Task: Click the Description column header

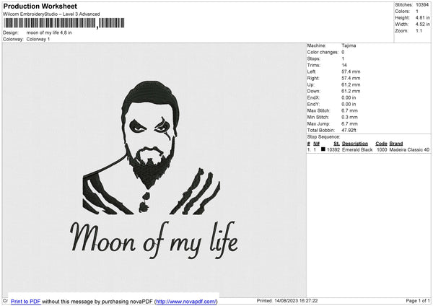Action: [x=355, y=144]
